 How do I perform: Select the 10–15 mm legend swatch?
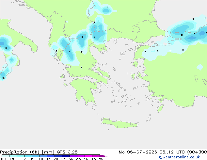pos(43,156)
